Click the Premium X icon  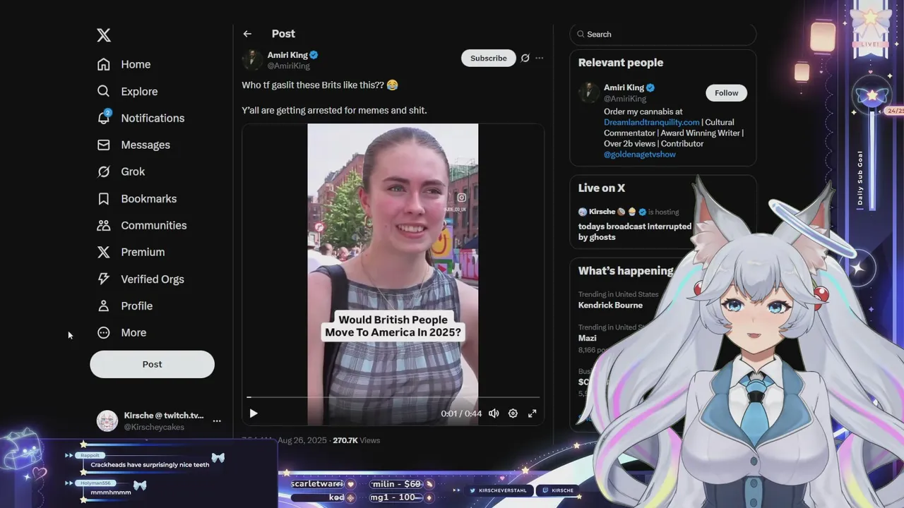click(x=104, y=252)
